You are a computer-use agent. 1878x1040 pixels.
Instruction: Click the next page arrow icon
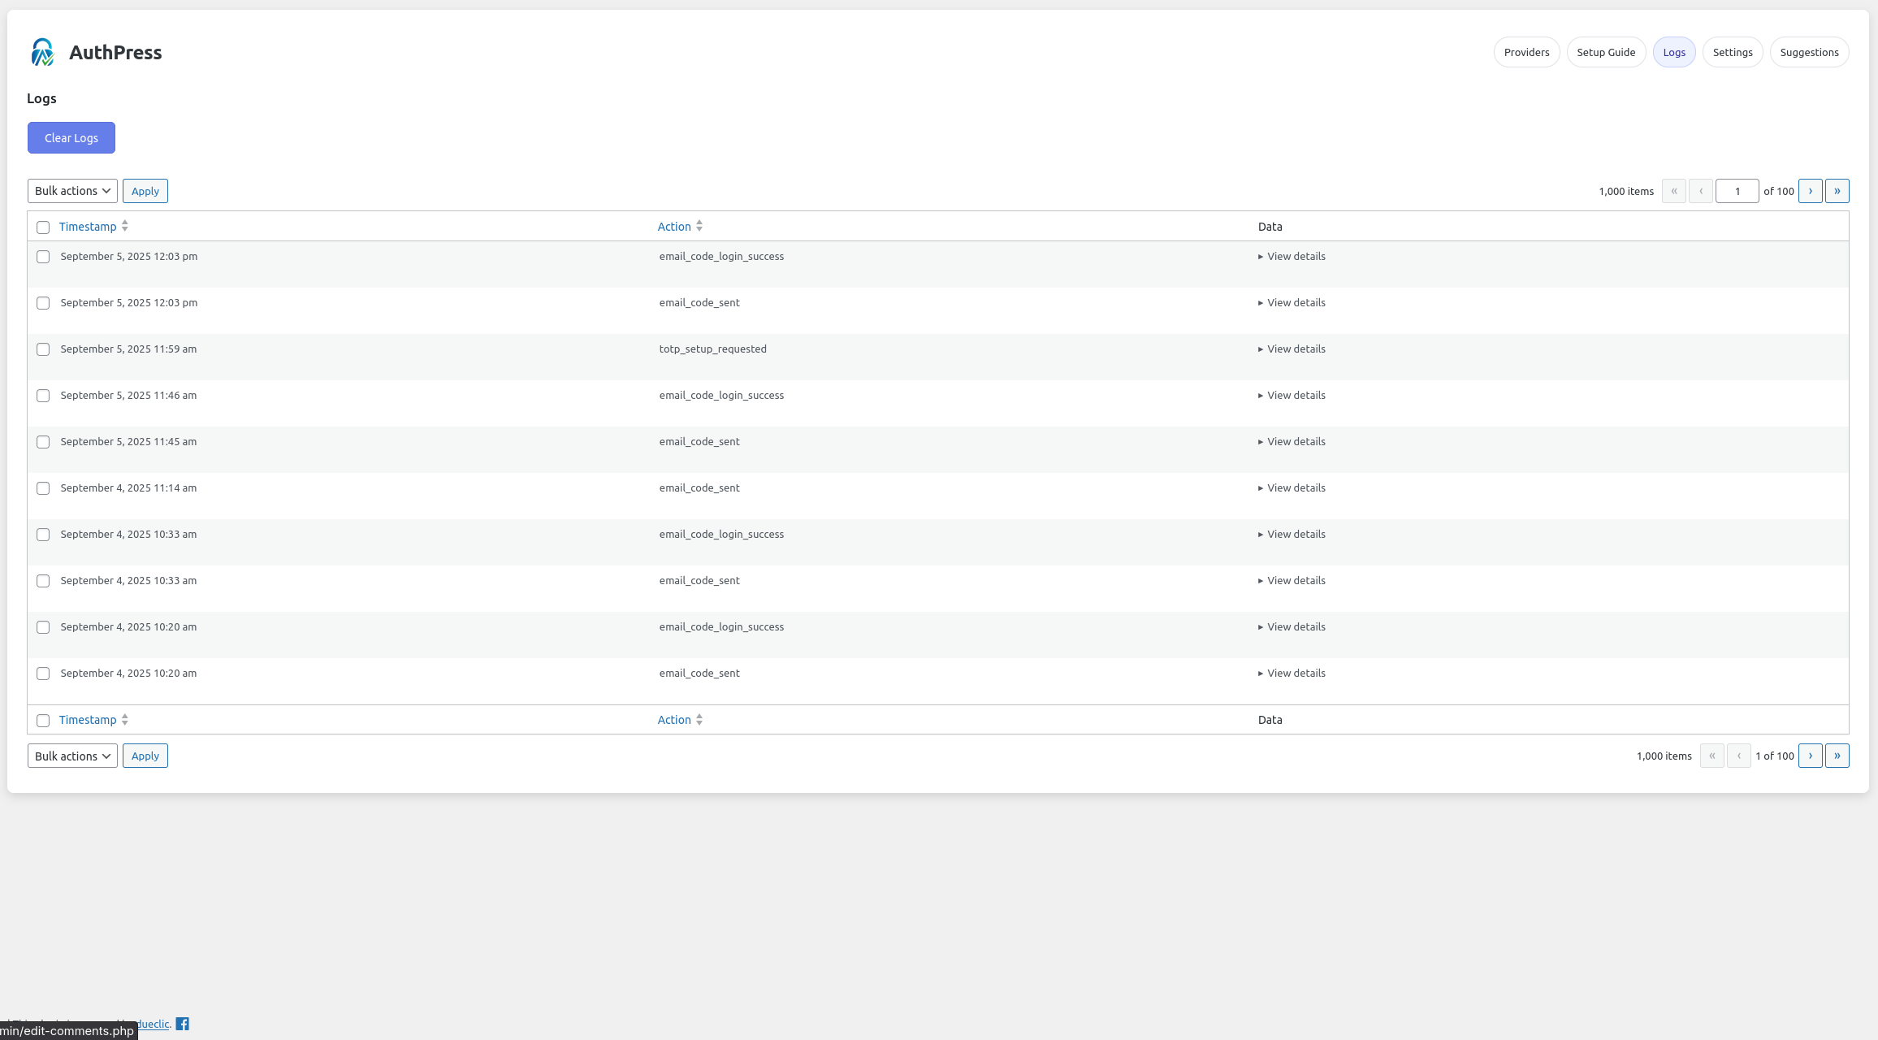[1810, 190]
